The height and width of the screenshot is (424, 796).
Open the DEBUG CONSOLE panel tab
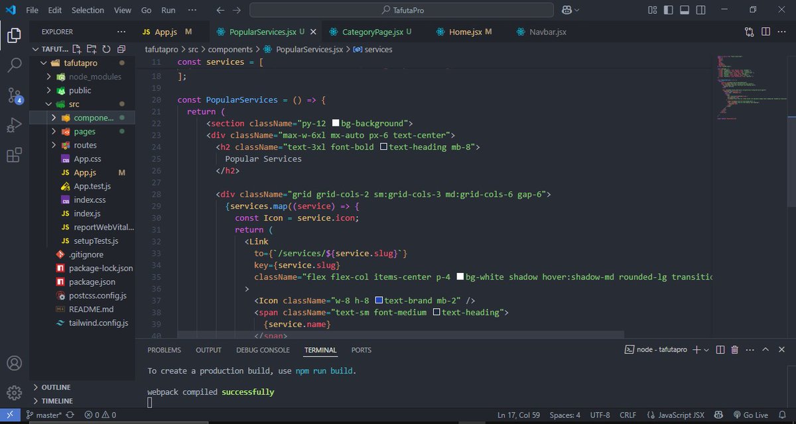coord(263,350)
